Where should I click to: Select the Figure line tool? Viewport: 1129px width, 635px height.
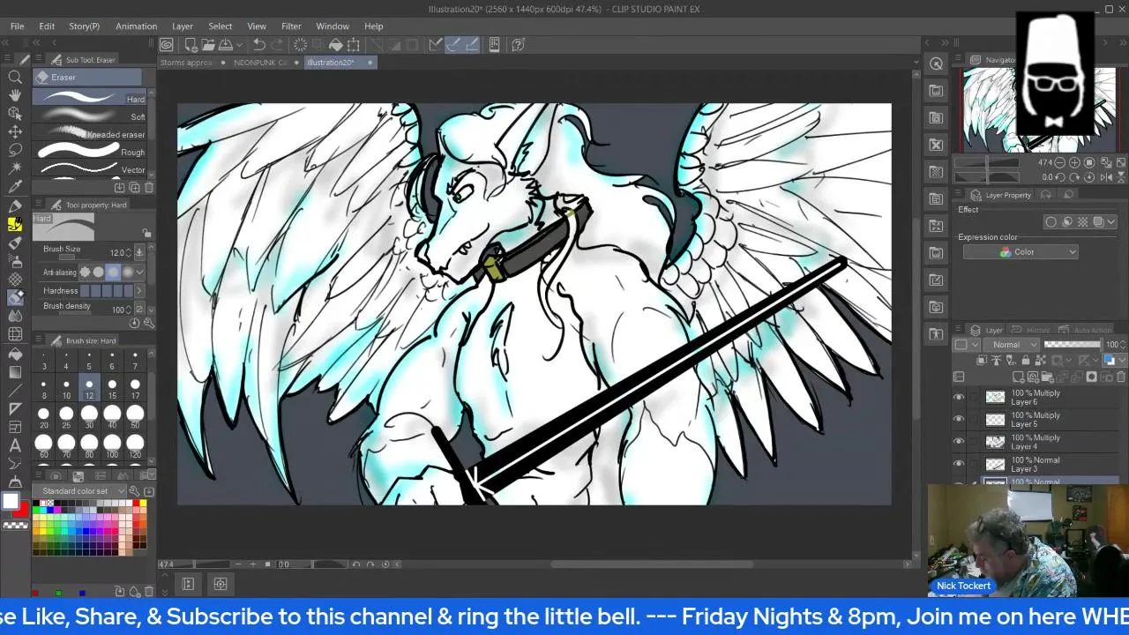coord(15,390)
